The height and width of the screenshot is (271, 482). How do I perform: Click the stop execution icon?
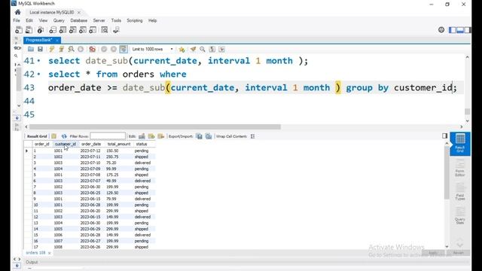click(x=81, y=49)
